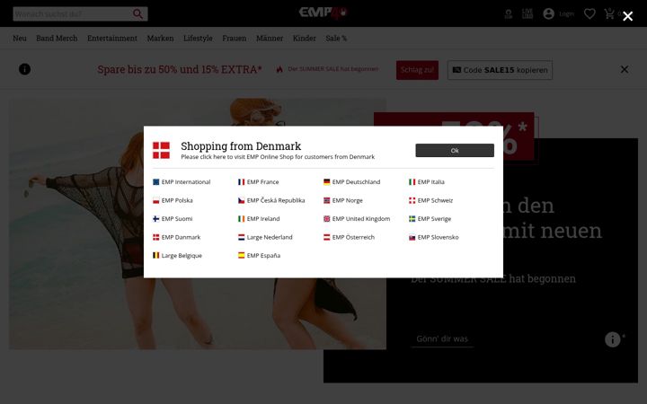Open the club icon in the header

(x=509, y=14)
